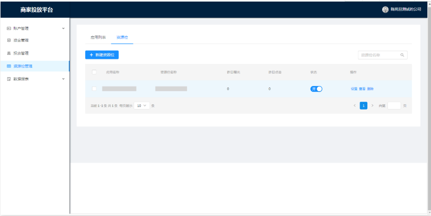Click the 投放管理 sidebar icon
Image resolution: width=431 pixels, height=216 pixels.
(8, 53)
